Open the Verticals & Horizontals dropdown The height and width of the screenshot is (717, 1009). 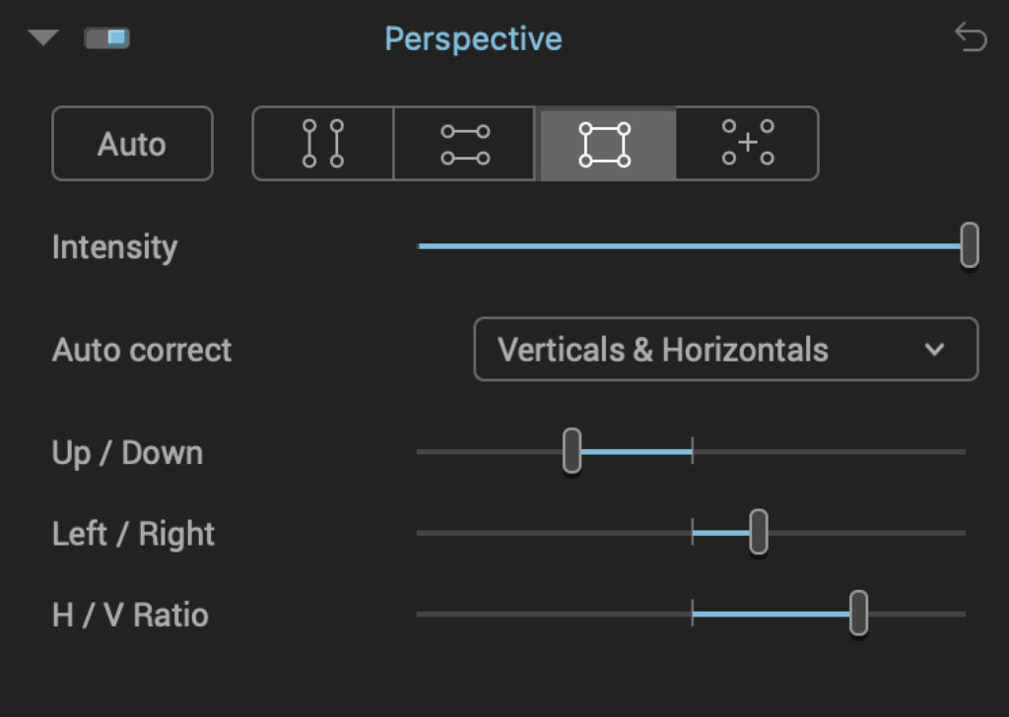(x=726, y=350)
